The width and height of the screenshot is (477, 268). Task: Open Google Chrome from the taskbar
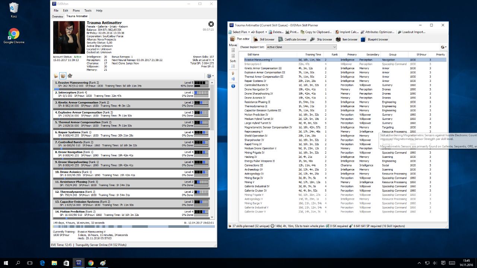pos(91,263)
